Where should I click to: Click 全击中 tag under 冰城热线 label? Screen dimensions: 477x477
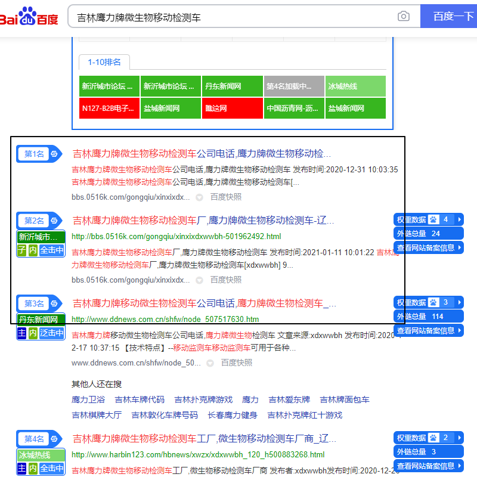[x=52, y=468]
